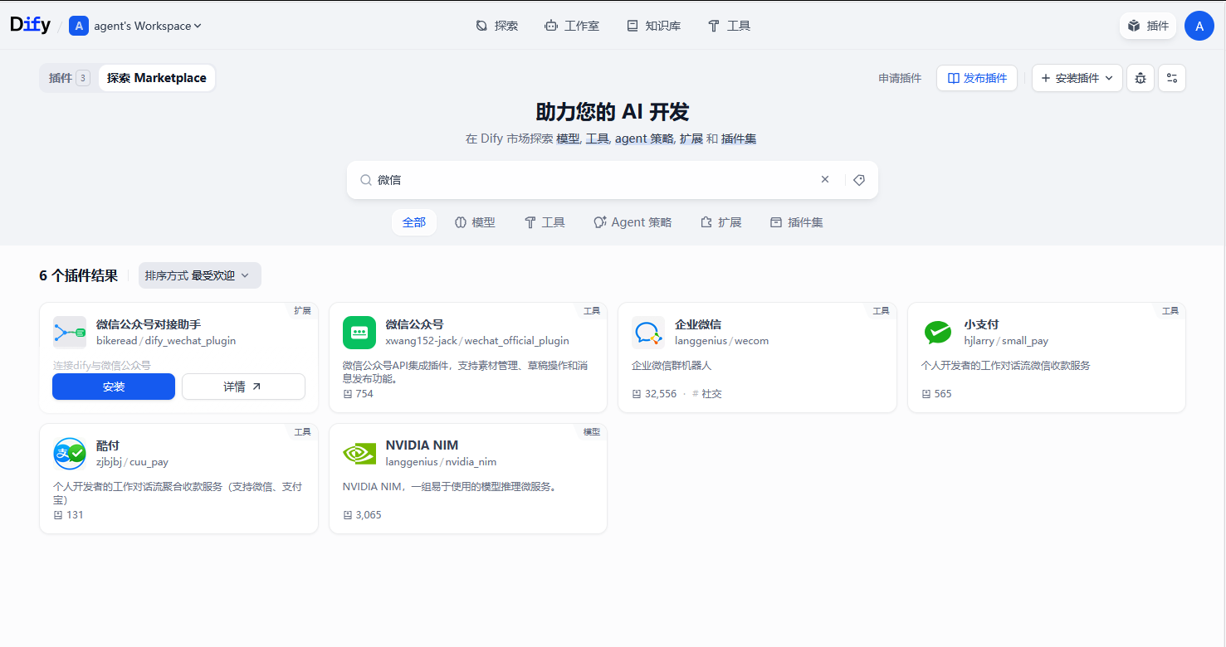The image size is (1226, 647).
Task: Filter by 插件集 category
Action: click(796, 222)
